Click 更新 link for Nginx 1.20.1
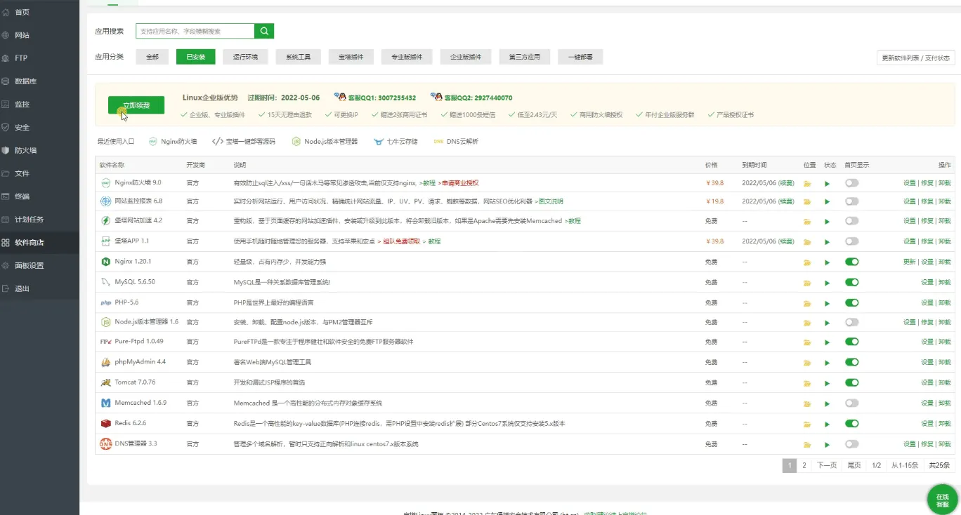 coord(910,262)
